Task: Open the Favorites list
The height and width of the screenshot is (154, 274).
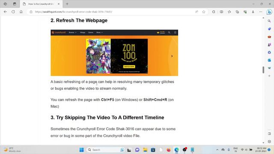Action: [229, 12]
